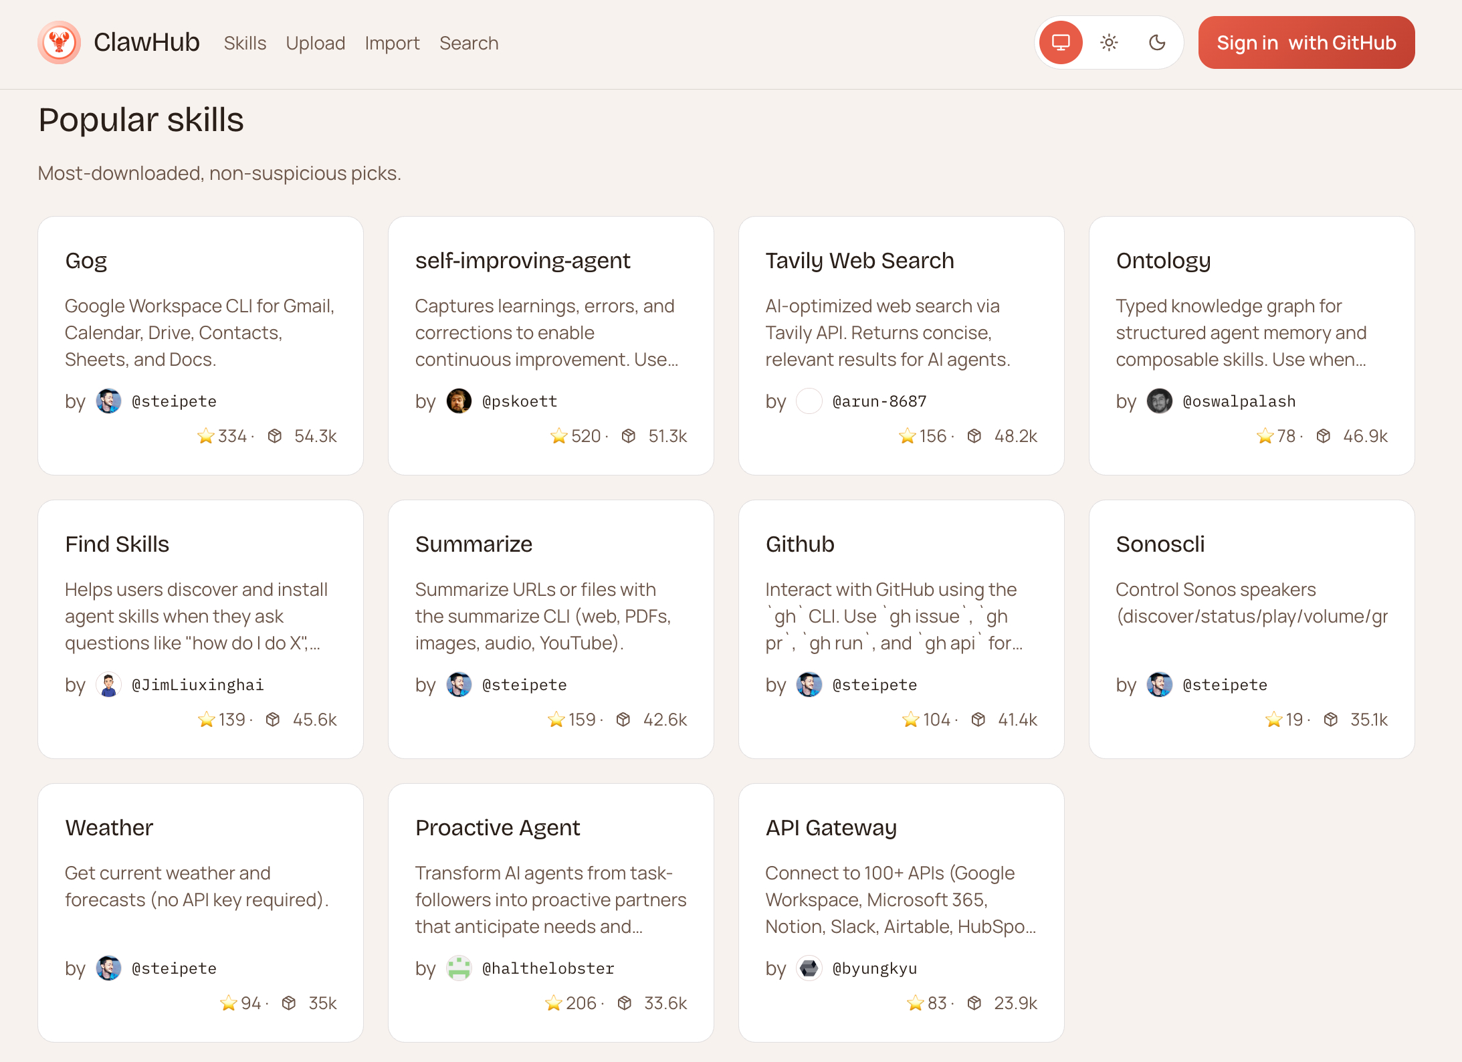Click @halthelobster's avatar on Proactive Agent
This screenshot has height=1062, width=1462.
pyautogui.click(x=459, y=968)
